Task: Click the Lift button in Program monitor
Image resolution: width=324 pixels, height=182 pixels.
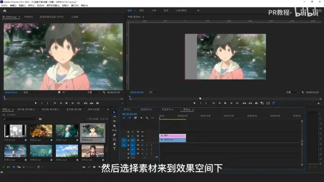Action: [x=244, y=103]
